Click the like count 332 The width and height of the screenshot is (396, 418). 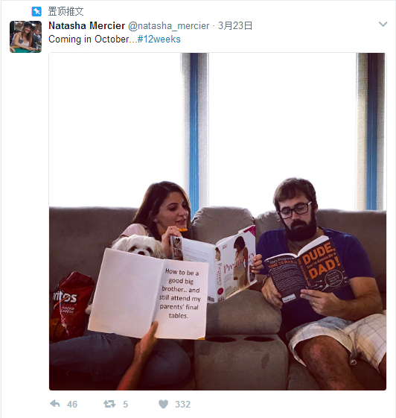tap(182, 404)
